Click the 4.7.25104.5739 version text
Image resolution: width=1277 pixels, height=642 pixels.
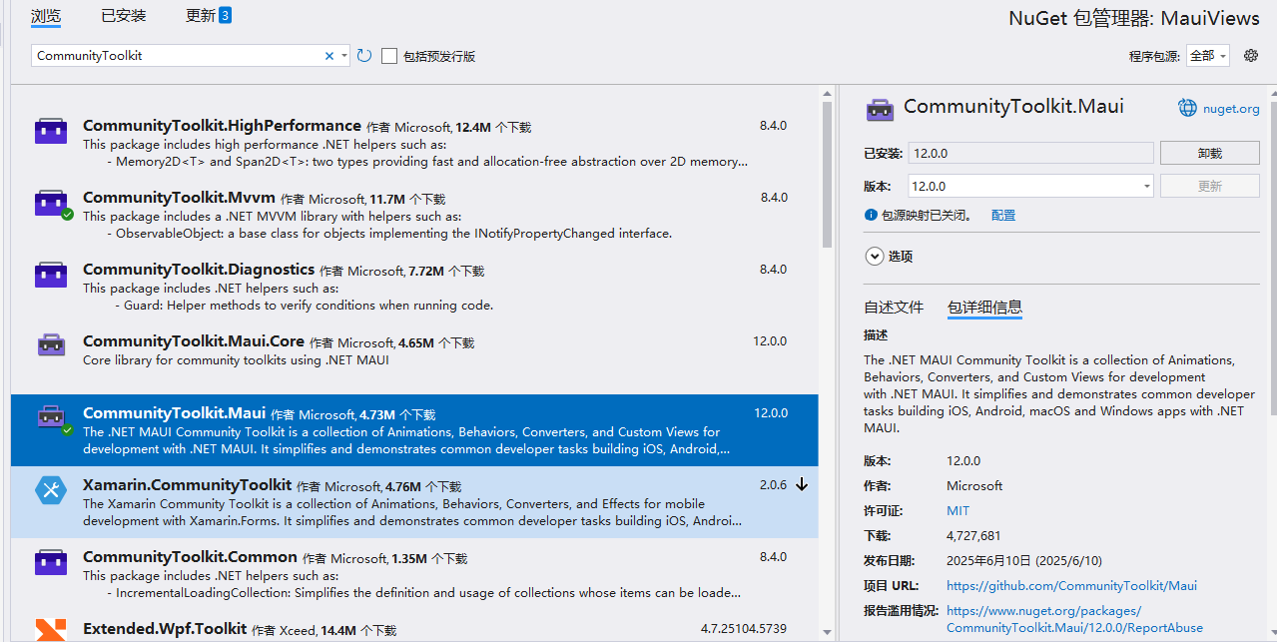(744, 629)
